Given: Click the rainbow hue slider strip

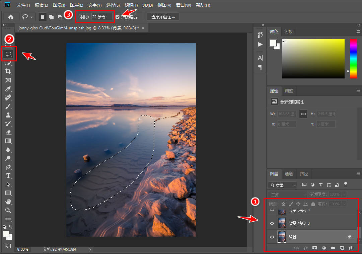Looking at the screenshot, I should (353, 58).
